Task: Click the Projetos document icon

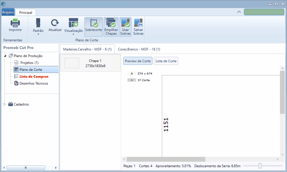Action: [x=16, y=62]
